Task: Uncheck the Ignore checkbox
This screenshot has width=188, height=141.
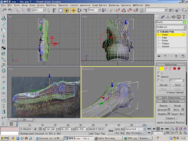Action: pos(159,76)
